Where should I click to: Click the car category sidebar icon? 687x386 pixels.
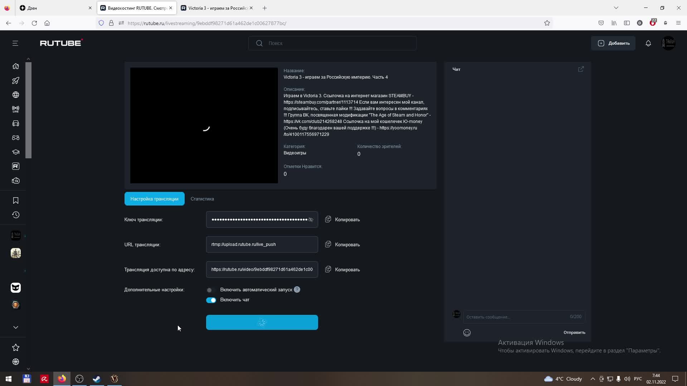15,123
